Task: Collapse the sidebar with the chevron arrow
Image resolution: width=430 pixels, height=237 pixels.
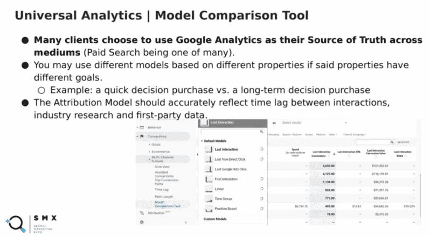Action: click(186, 222)
